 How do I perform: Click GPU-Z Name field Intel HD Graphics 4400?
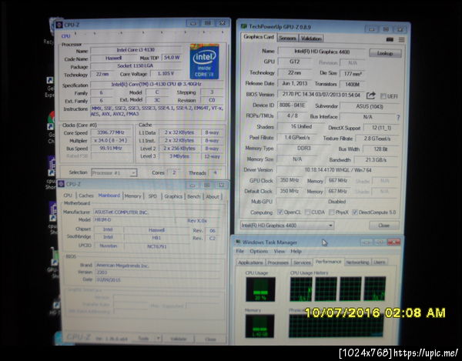[322, 52]
